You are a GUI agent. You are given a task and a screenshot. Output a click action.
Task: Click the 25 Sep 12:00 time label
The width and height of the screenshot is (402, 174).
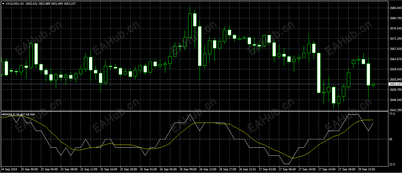click(89, 169)
